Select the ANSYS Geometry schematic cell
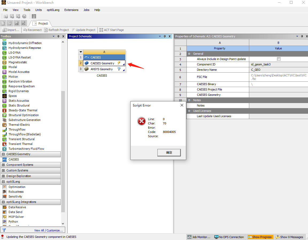 pyautogui.click(x=104, y=69)
